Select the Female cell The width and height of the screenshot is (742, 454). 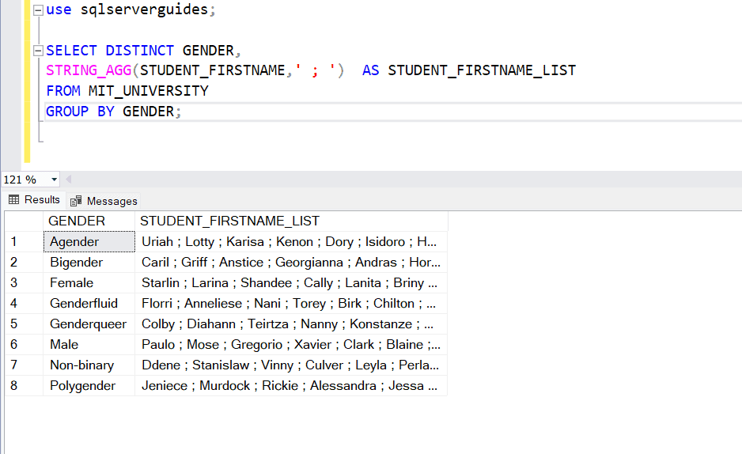[89, 283]
